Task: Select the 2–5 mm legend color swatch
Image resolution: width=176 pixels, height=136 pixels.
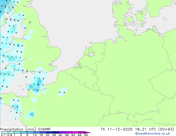Action: [24, 132]
